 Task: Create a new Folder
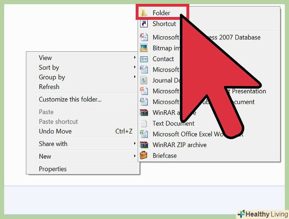[162, 13]
